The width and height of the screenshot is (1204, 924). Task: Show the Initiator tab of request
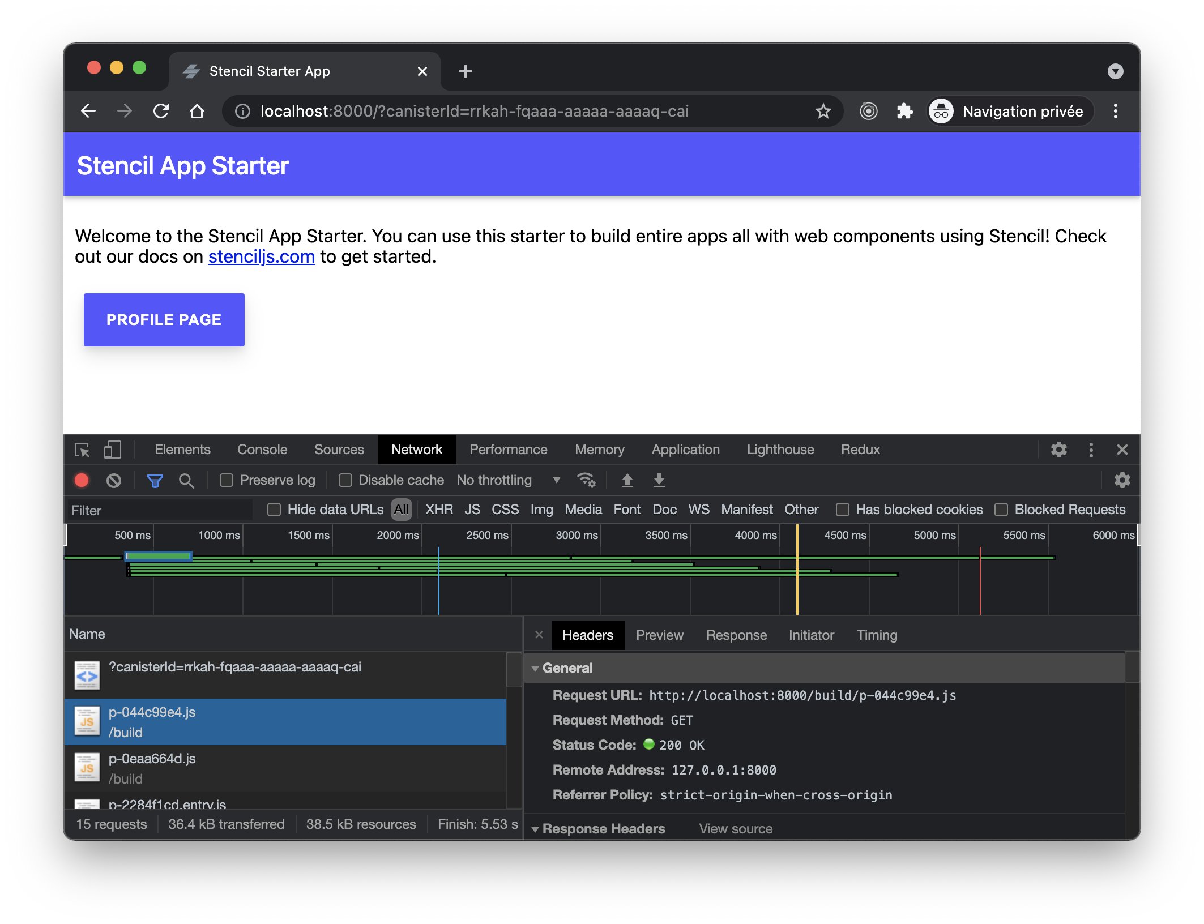click(x=812, y=635)
